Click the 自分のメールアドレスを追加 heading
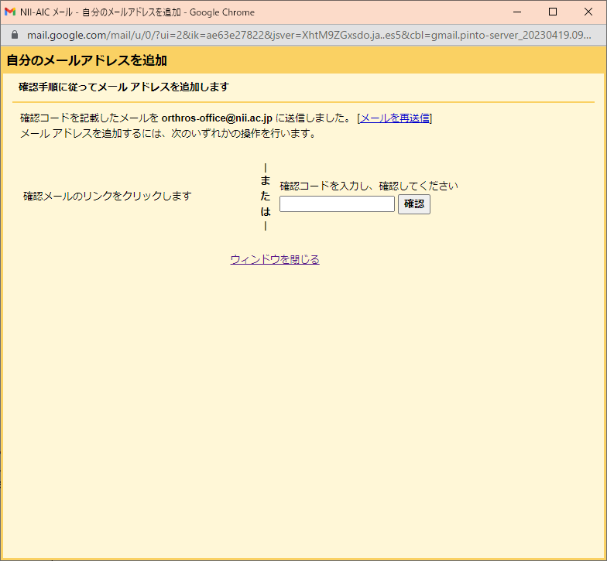This screenshot has width=607, height=561. pyautogui.click(x=87, y=60)
